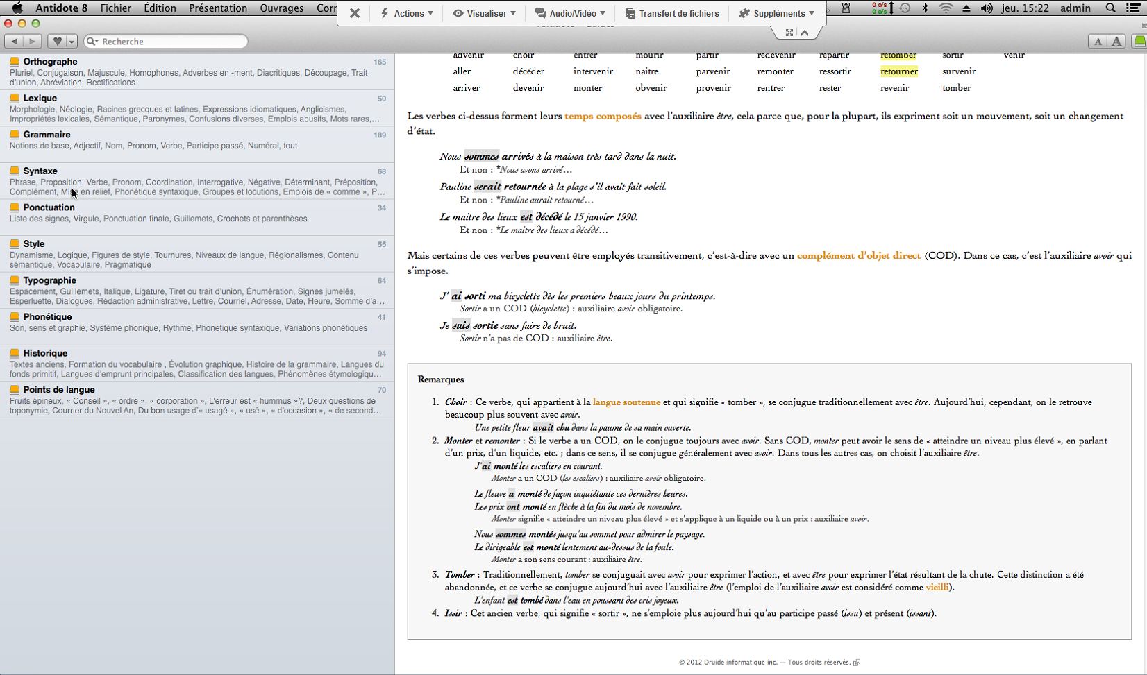This screenshot has height=675, width=1147.
Task: Select the Ponctuation guide category
Action: [197, 217]
